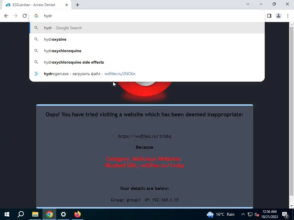Viewport: 294px width, 220px height.
Task: Click scrollbar down arrow
Action: 291,206
